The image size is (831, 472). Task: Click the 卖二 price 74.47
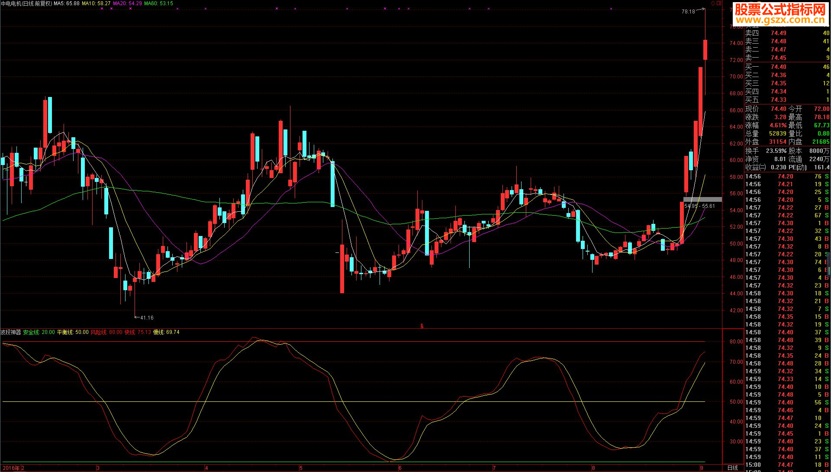point(778,49)
